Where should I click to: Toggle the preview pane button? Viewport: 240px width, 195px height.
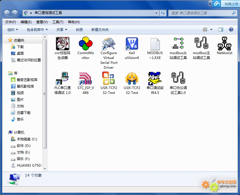[221, 29]
